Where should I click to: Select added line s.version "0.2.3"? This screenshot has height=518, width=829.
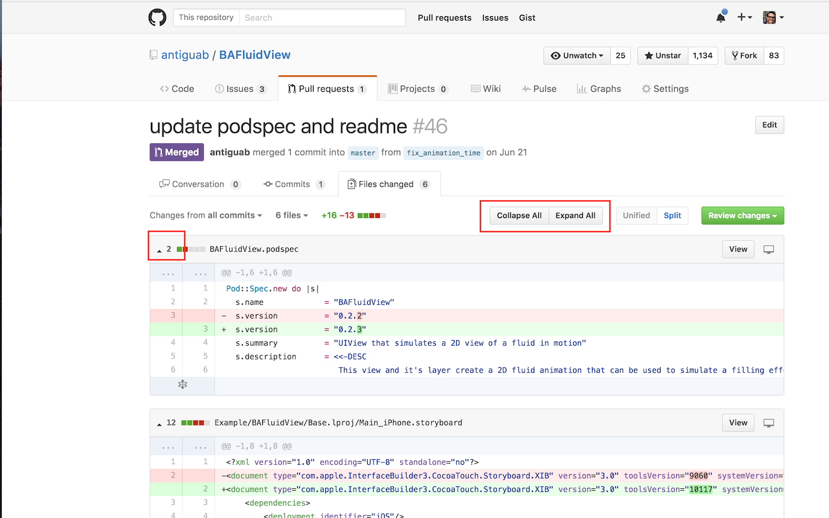pos(466,330)
